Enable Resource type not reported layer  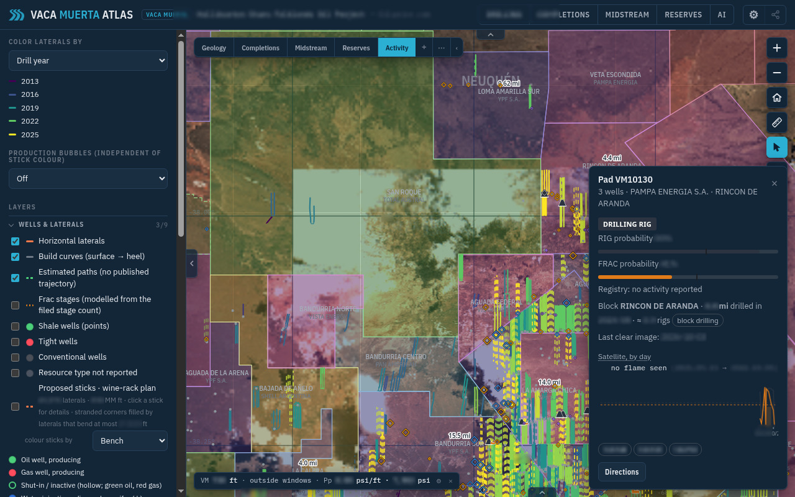pos(16,373)
